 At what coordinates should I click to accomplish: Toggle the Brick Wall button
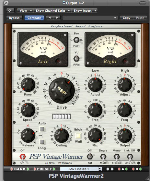coord(78,136)
